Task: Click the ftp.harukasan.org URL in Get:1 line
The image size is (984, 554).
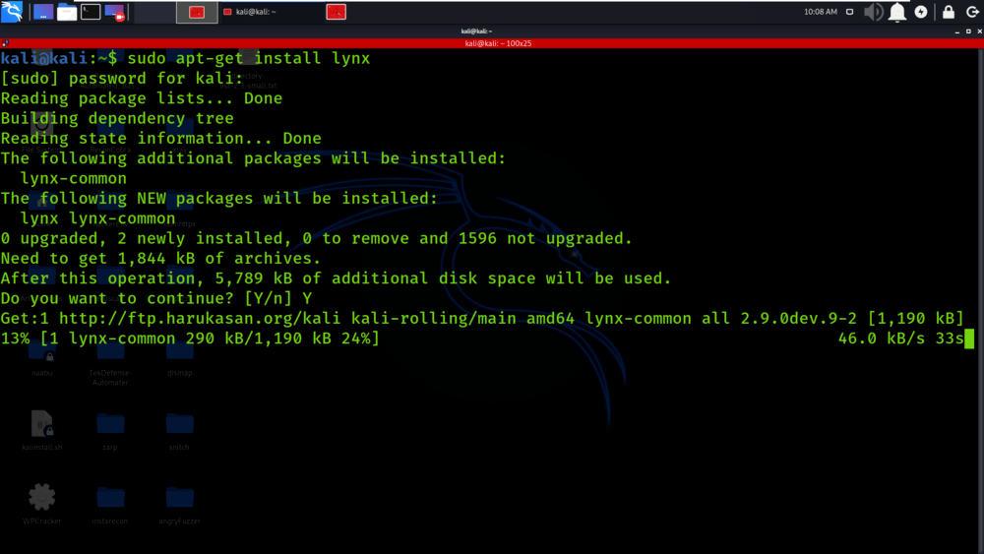Action: (x=200, y=319)
